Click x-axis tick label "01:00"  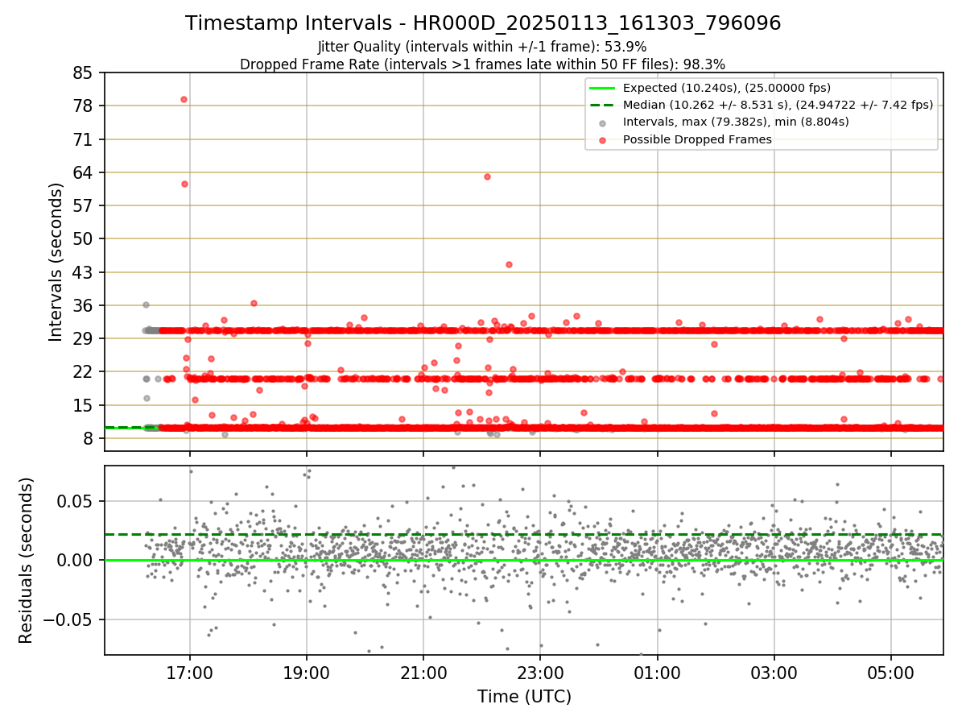click(658, 673)
